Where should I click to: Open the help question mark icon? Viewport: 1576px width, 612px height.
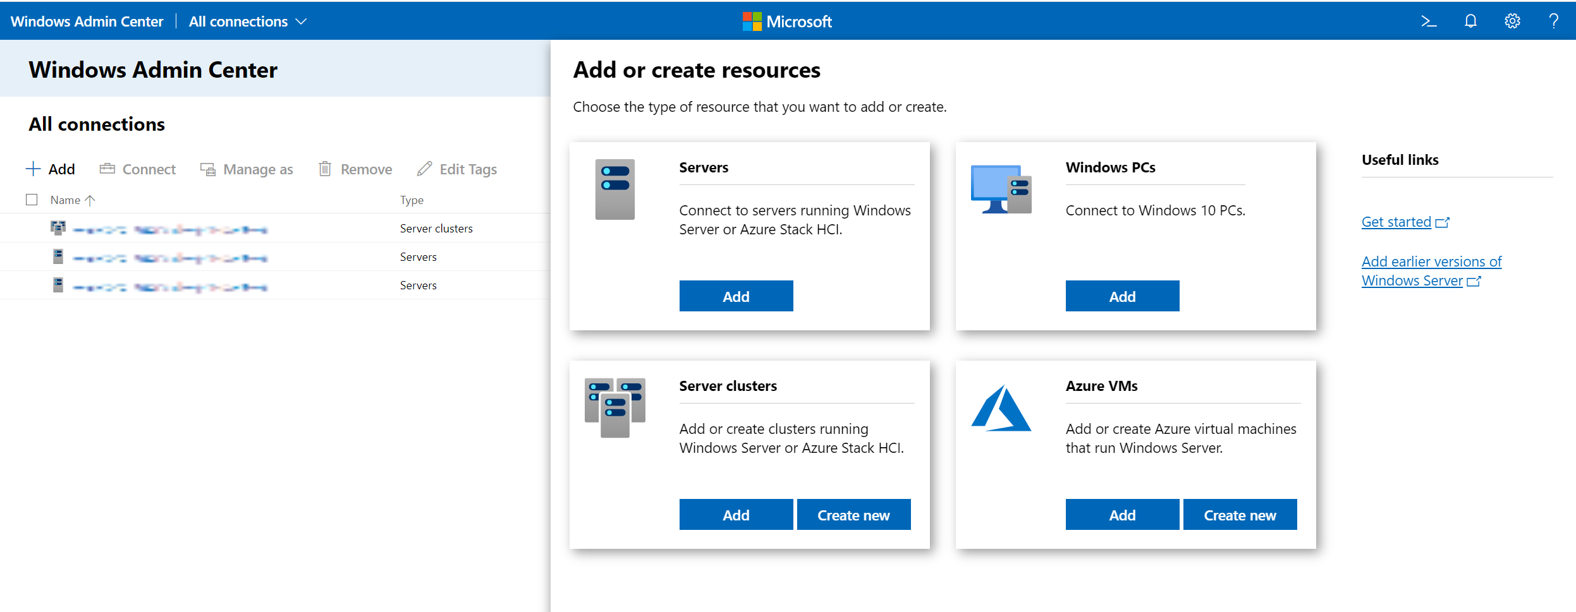[x=1554, y=21]
